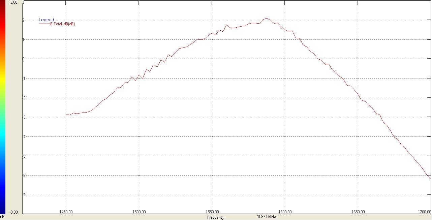Click the -7 label on y-axis
Viewport: 432px width, 220px height.
(x=23, y=195)
